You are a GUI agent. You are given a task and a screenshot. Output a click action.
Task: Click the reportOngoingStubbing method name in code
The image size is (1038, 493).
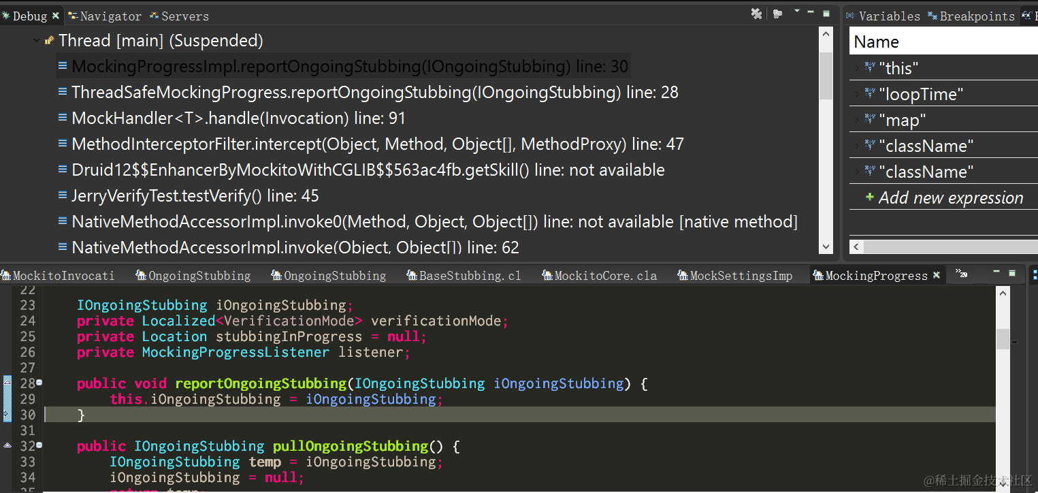pos(261,383)
